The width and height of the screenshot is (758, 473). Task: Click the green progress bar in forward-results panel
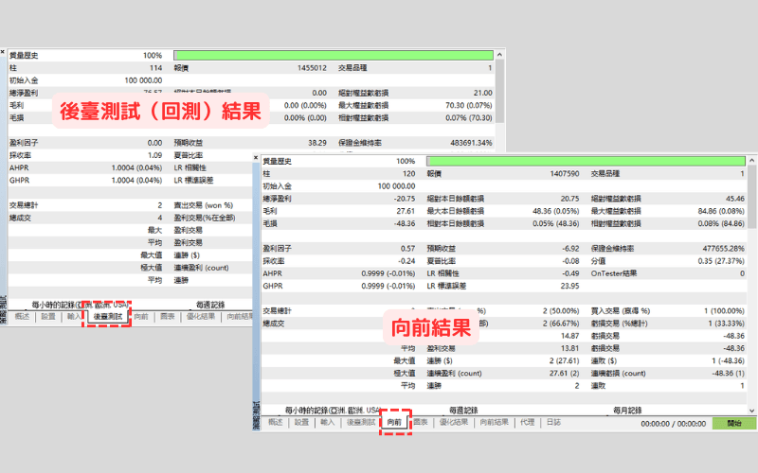(x=586, y=161)
